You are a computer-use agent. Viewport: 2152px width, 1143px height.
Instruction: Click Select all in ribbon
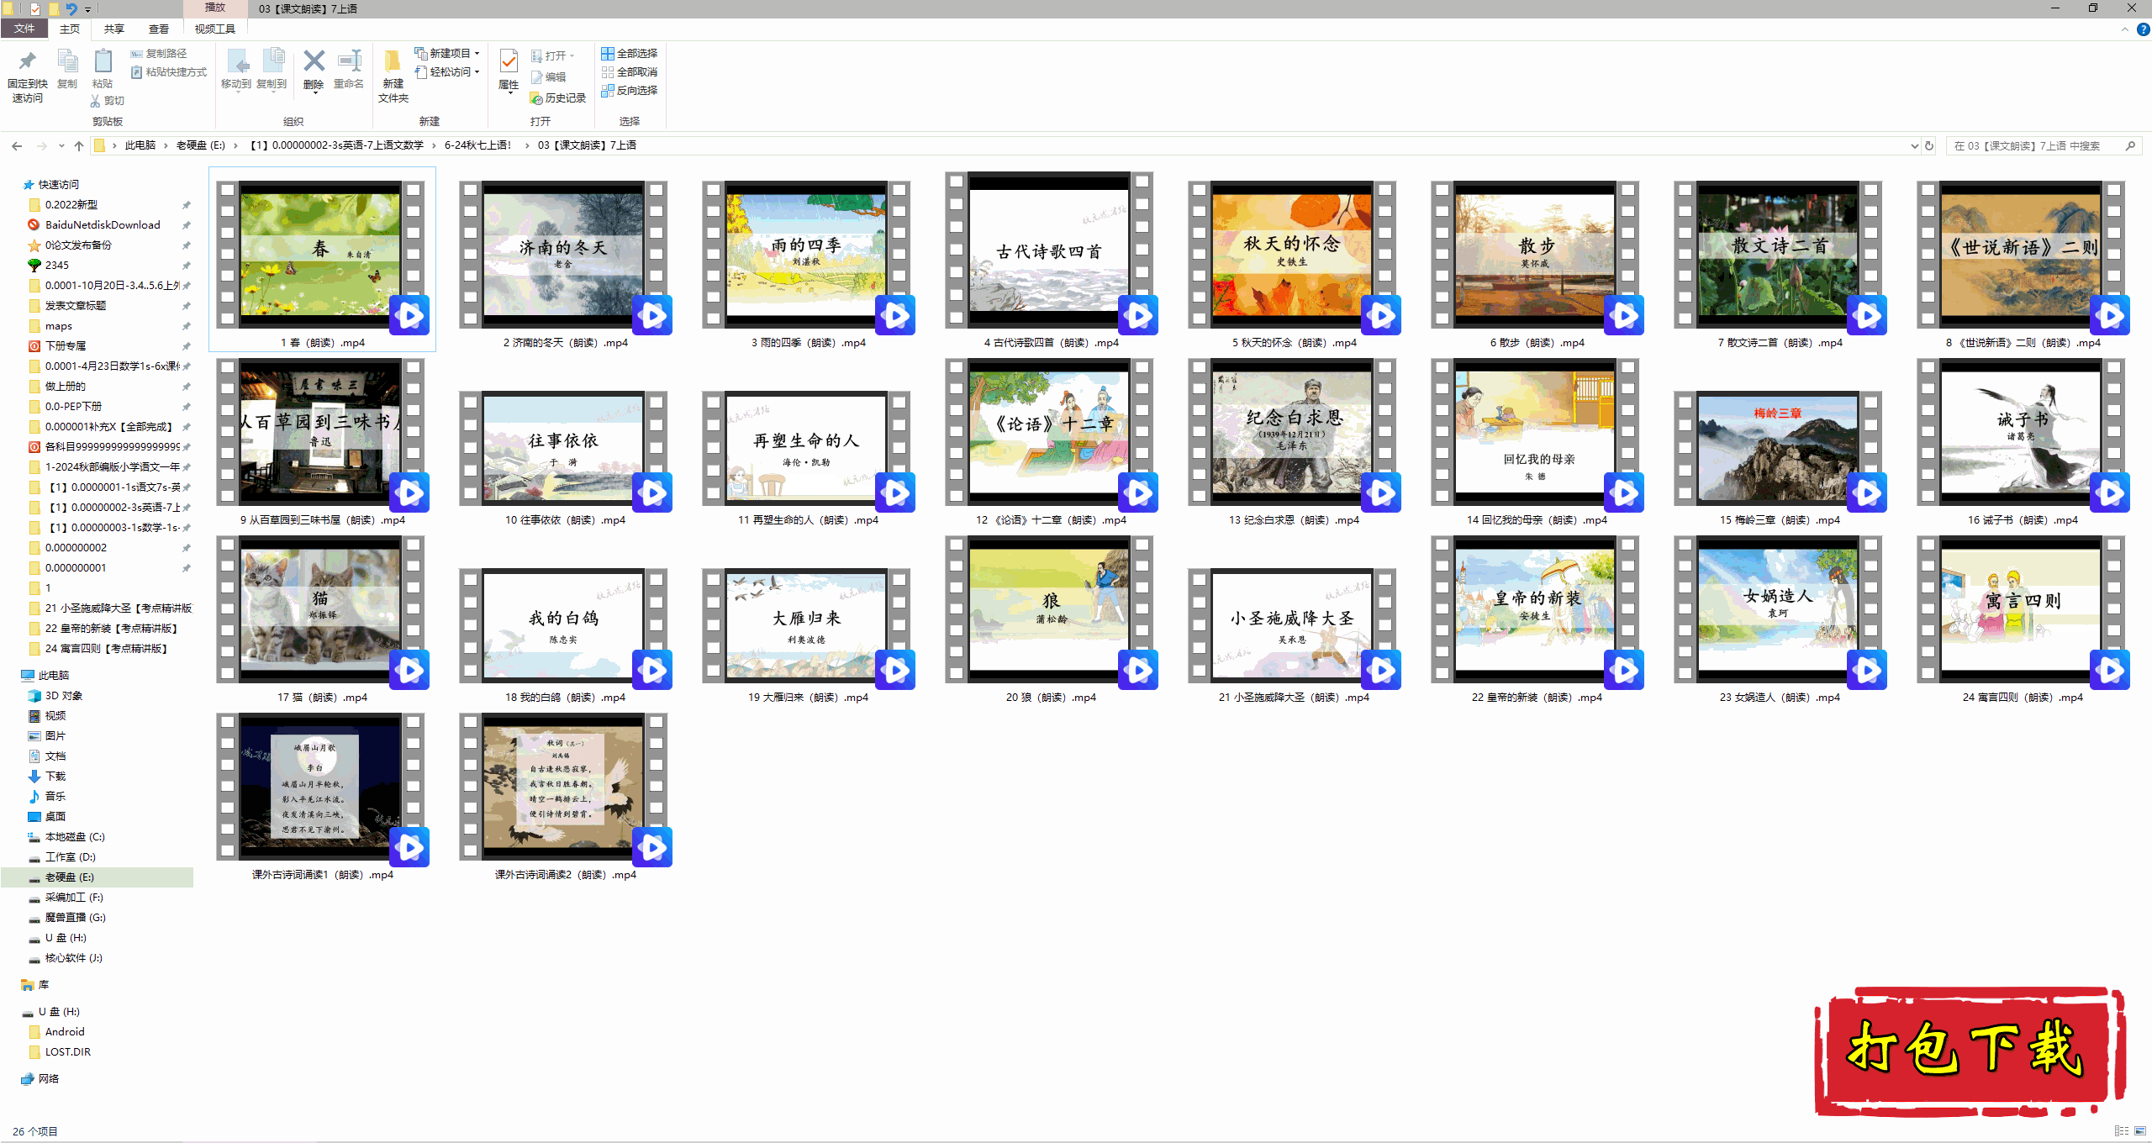pos(629,54)
